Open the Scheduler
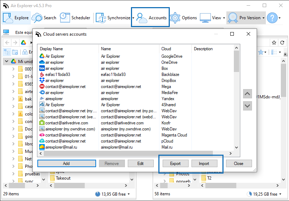 75,18
